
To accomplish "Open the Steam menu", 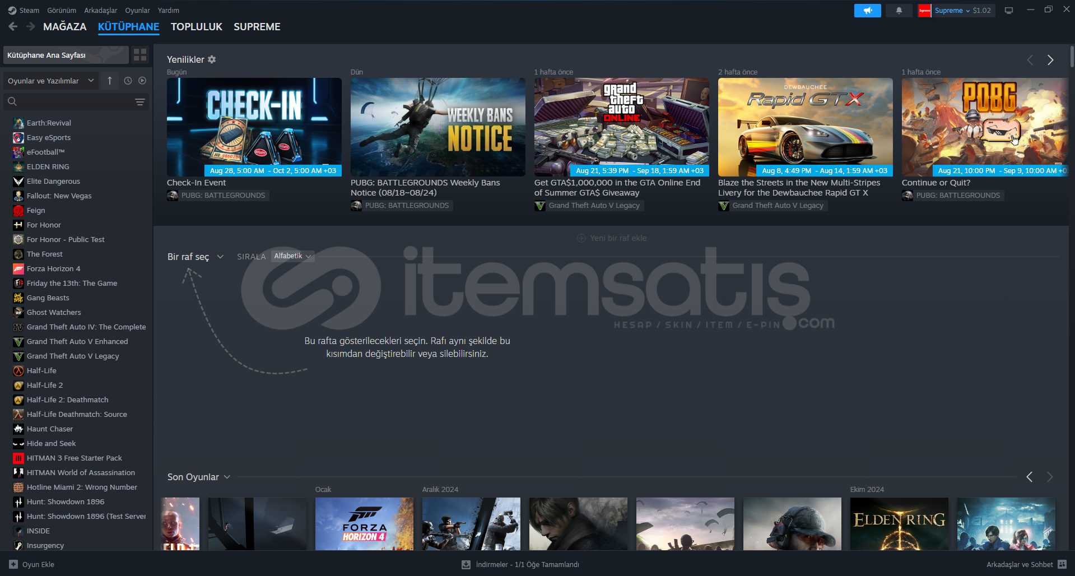I will 29,10.
